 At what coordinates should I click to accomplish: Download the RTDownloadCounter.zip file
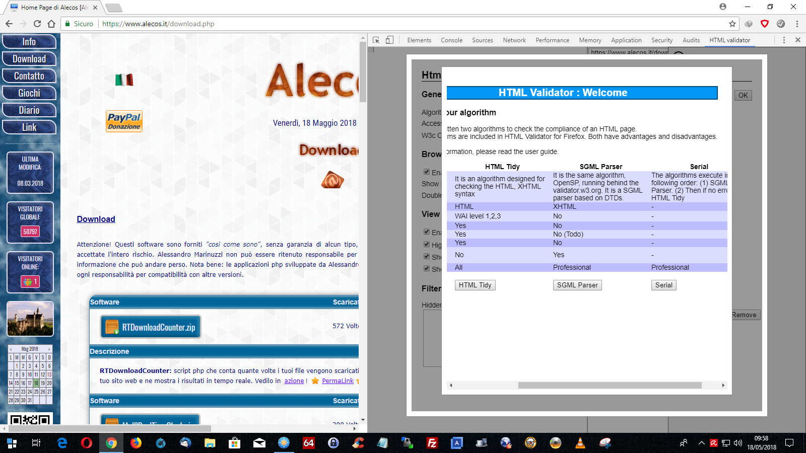point(150,327)
